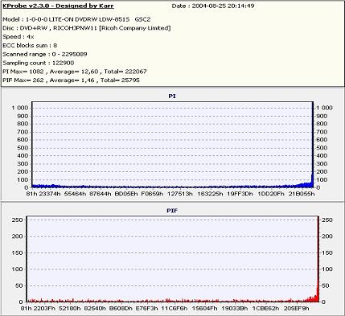This screenshot has width=345, height=316.
Task: Click the PI chart title
Action: [172, 96]
